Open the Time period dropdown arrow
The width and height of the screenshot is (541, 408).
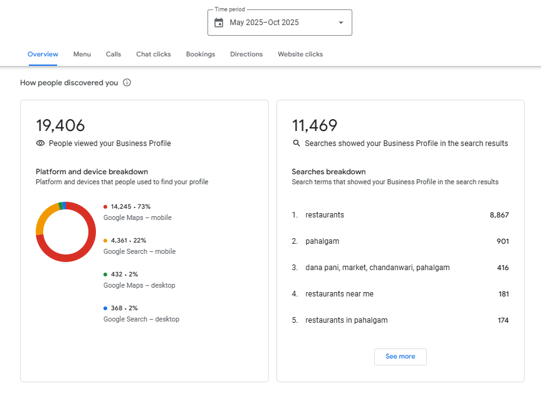[x=341, y=23]
